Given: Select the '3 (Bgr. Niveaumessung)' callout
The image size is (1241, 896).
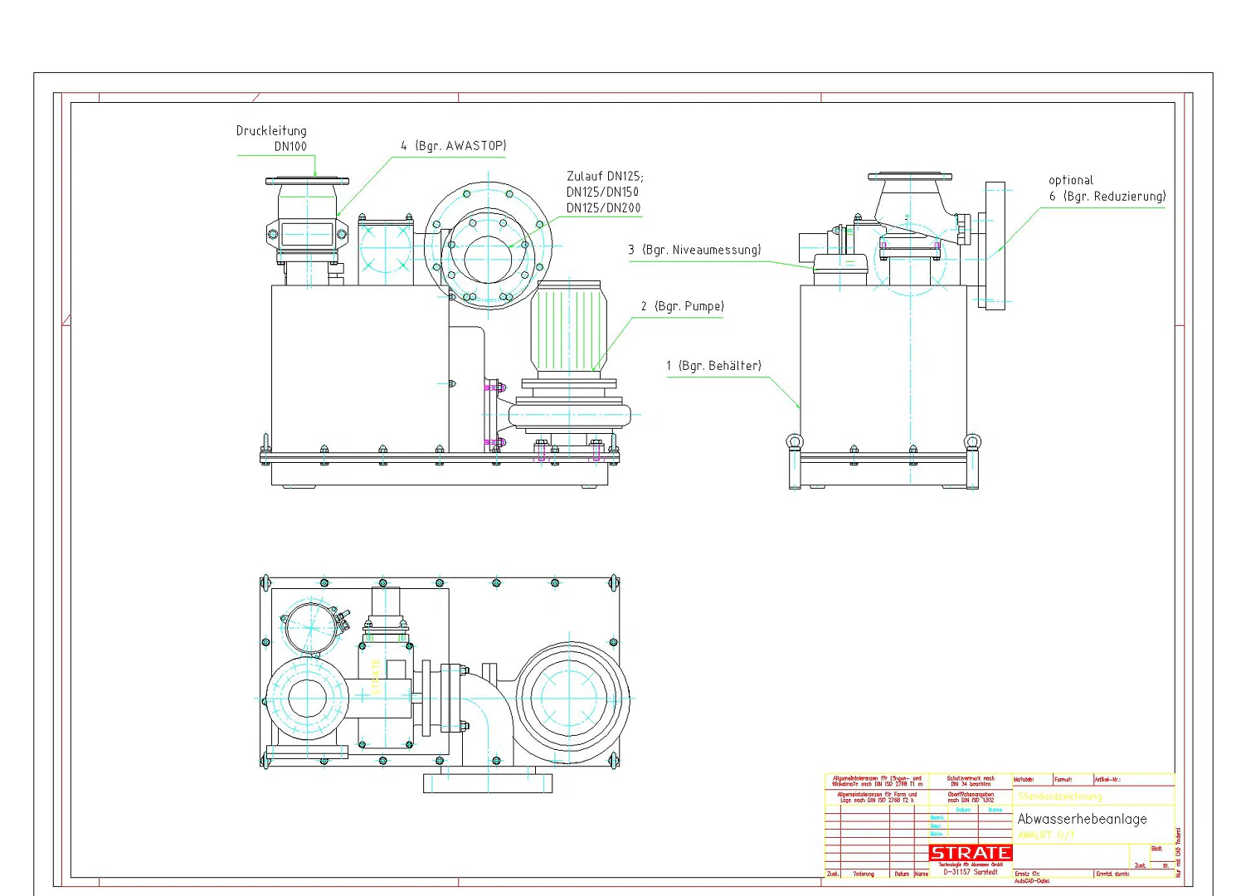Looking at the screenshot, I should 694,250.
